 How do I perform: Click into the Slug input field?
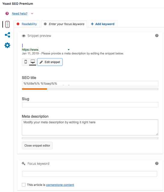(90, 105)
